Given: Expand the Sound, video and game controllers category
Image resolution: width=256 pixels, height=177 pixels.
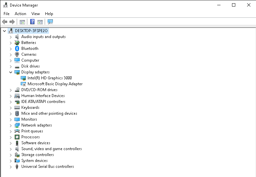Looking at the screenshot, I should click(11, 149).
